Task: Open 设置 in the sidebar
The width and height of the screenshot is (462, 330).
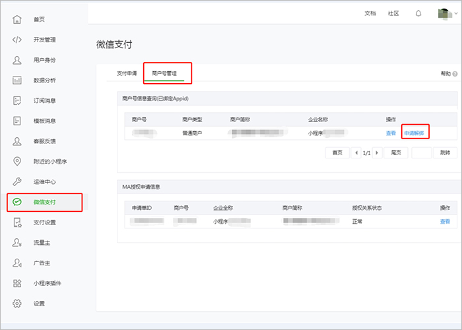Action: click(39, 304)
